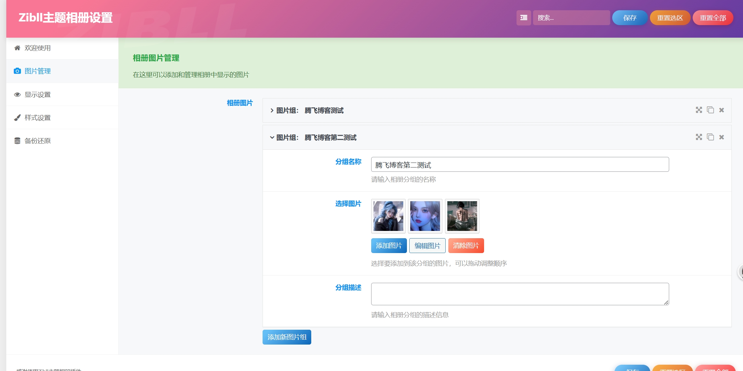Viewport: 743px width, 371px height.
Task: Expand the 腾飞博客测试 group chevron
Action: (272, 111)
